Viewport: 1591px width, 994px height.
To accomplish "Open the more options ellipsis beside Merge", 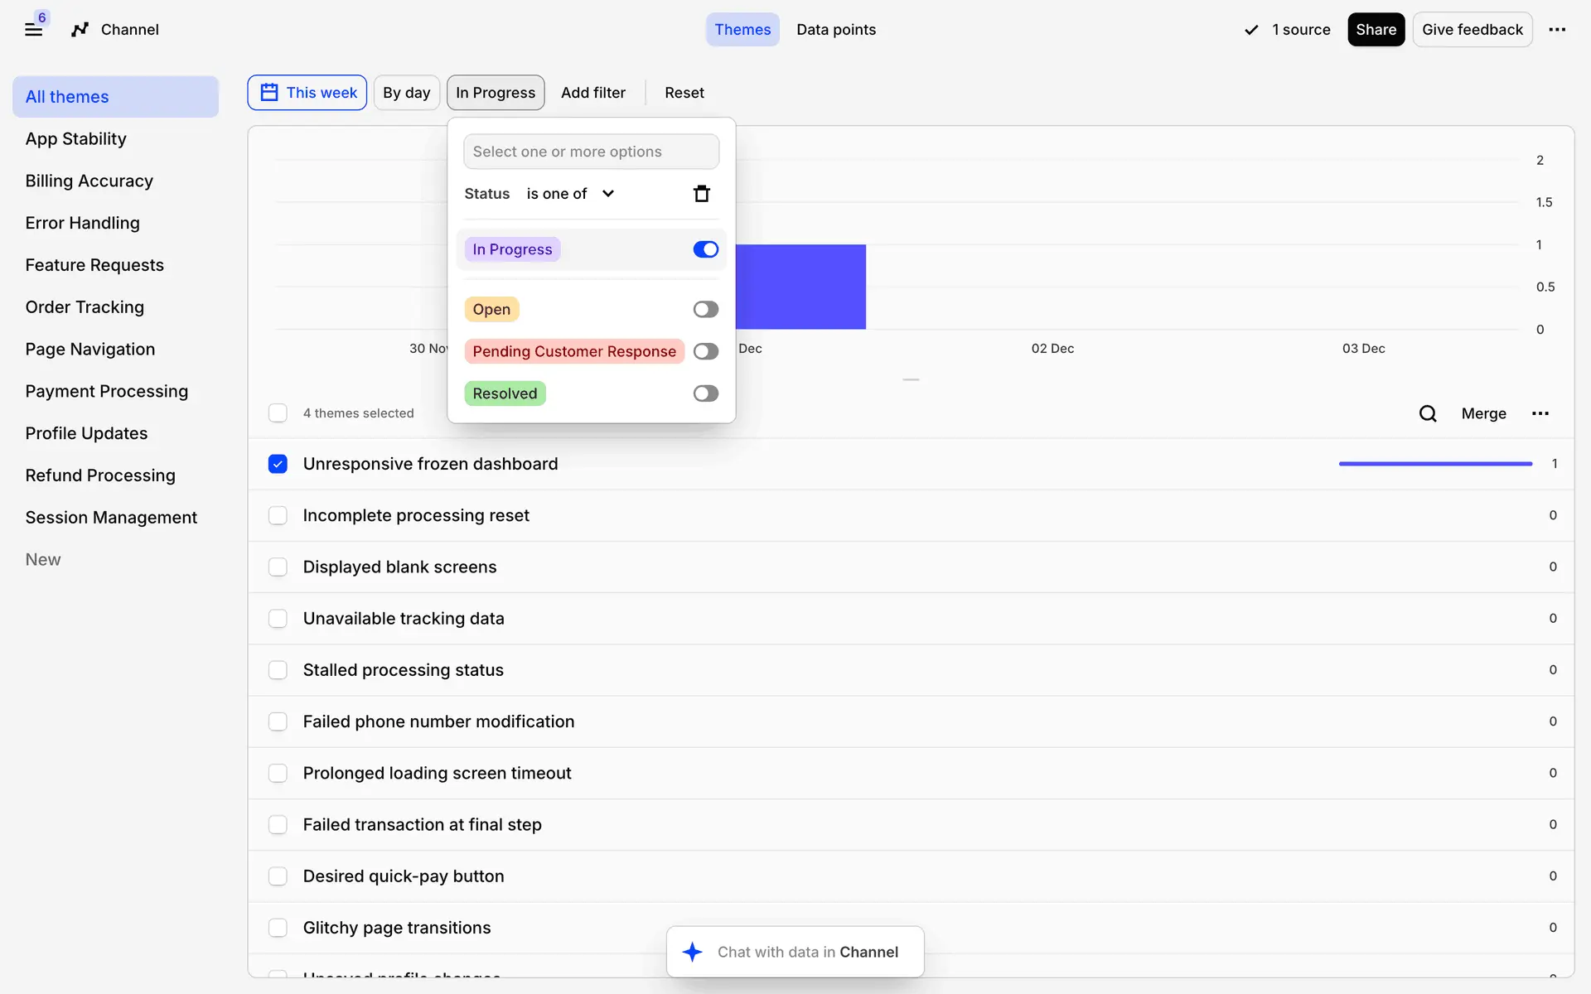I will pos(1540,413).
